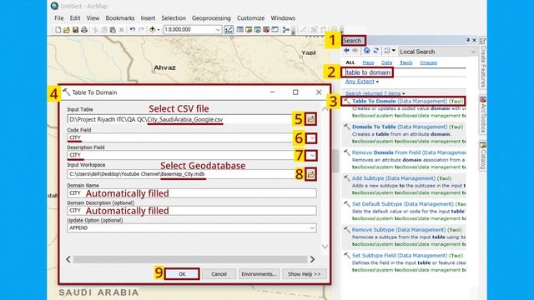
Task: Click the Search panel forward arrow
Action: point(355,51)
